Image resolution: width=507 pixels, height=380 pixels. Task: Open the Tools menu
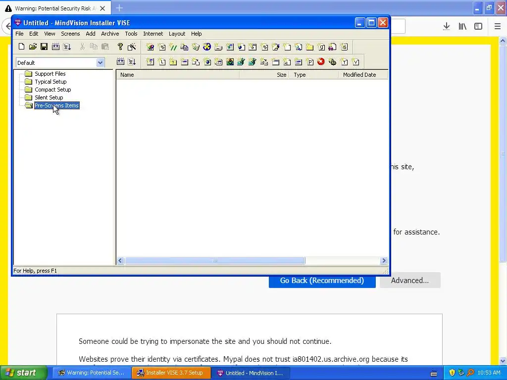(x=131, y=34)
